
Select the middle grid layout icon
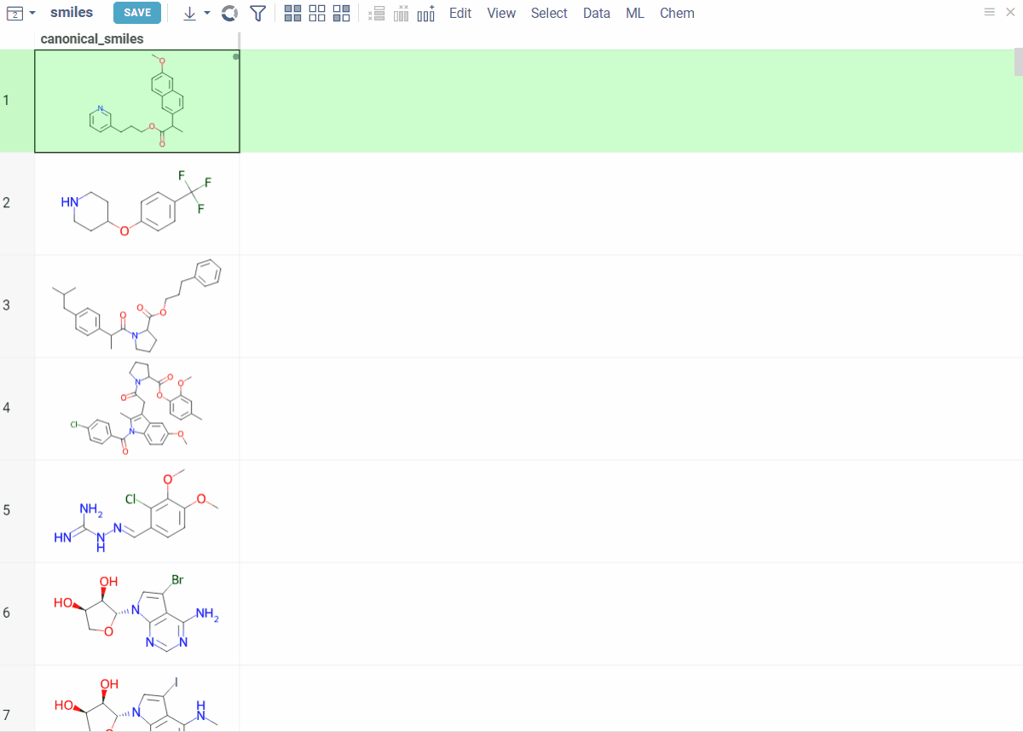click(x=317, y=13)
